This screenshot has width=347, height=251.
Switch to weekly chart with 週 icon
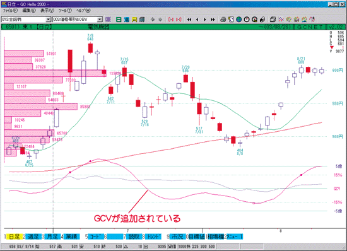[126, 20]
